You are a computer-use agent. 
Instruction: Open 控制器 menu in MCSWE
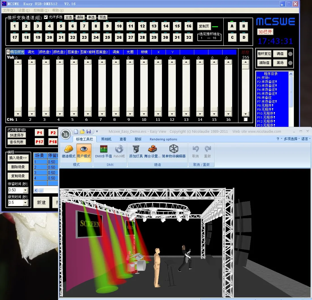tap(41, 10)
